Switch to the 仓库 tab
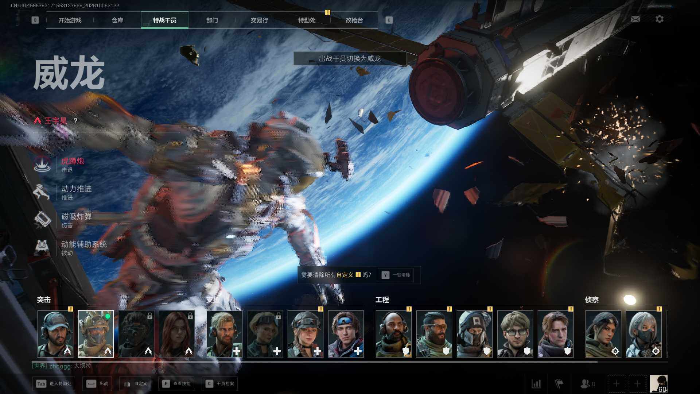The image size is (700, 394). coord(117,20)
